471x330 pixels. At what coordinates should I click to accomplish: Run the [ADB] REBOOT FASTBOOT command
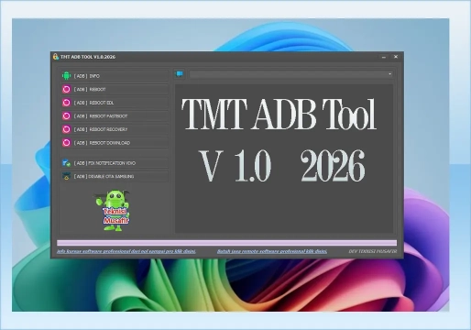(115, 116)
